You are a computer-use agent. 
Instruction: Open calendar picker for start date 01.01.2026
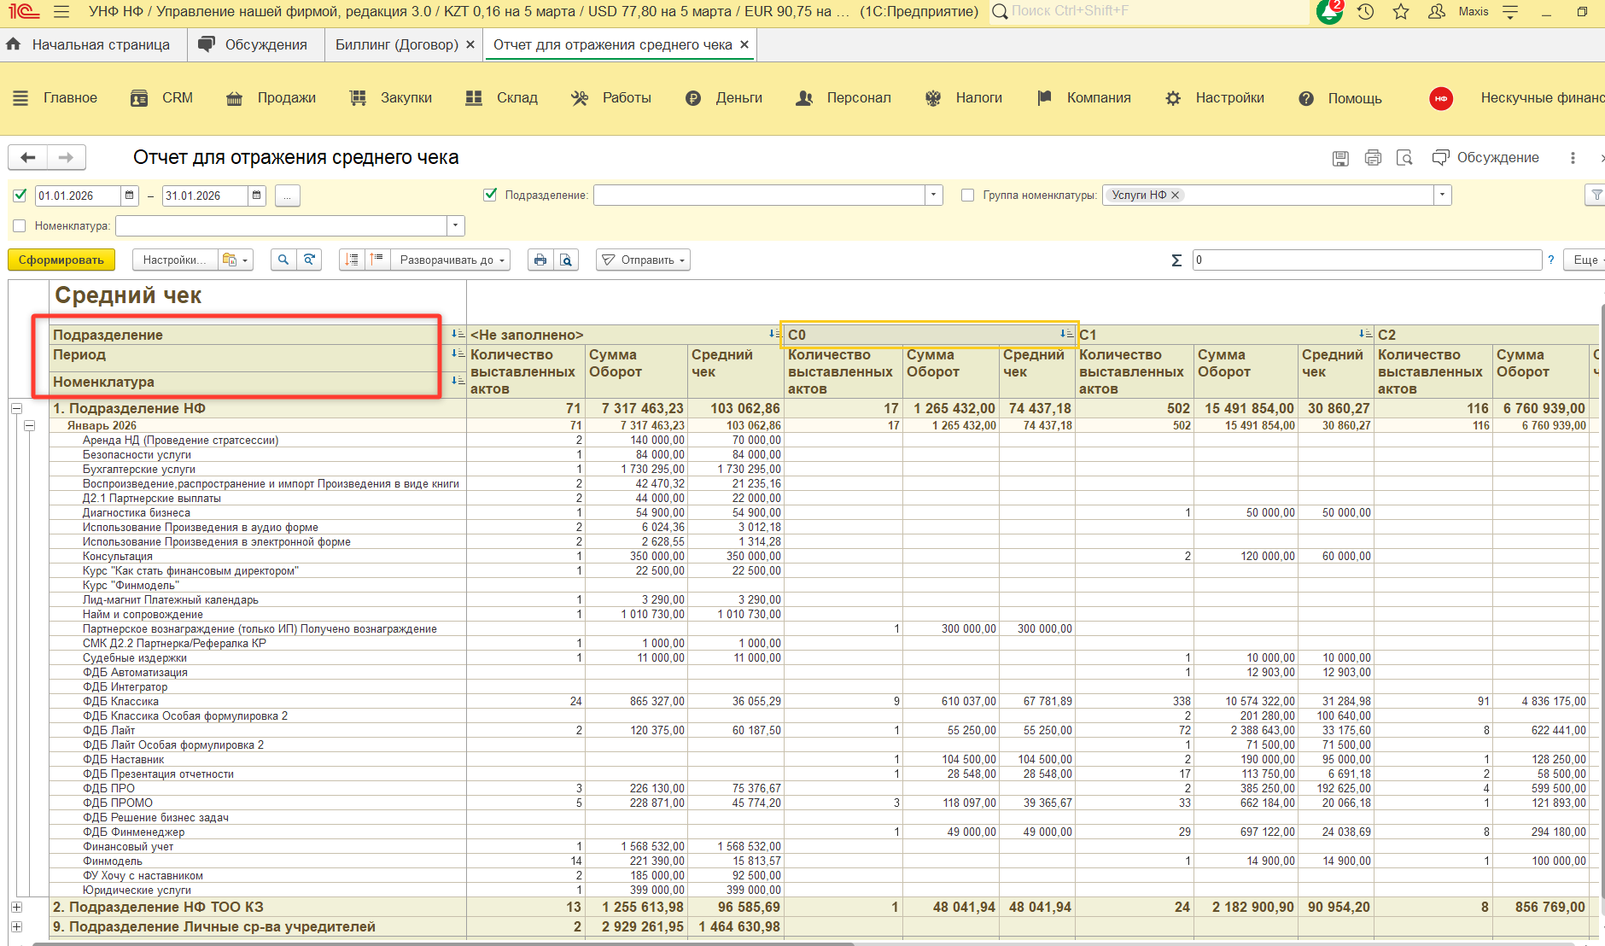pyautogui.click(x=130, y=196)
